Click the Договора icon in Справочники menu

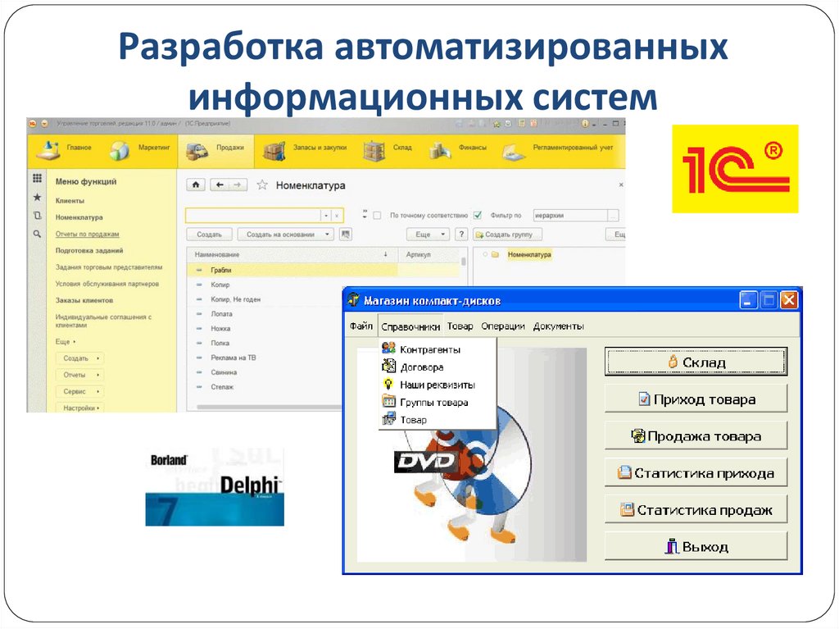tap(388, 366)
